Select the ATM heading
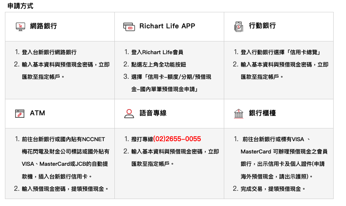 (37, 113)
